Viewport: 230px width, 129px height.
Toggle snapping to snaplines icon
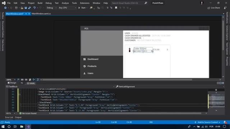pyautogui.click(x=34, y=80)
